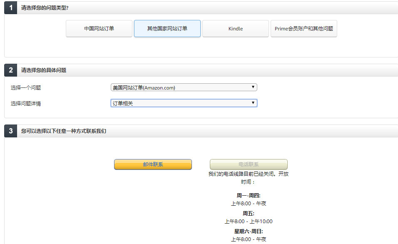Click the greyed-out 电话联系 button
The image size is (398, 244).
[x=249, y=164]
